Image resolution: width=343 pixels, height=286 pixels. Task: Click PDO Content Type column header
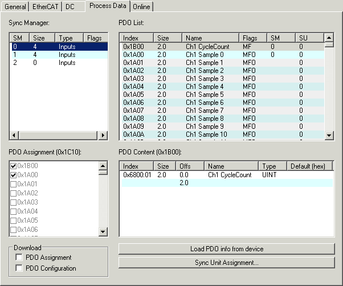pos(272,166)
